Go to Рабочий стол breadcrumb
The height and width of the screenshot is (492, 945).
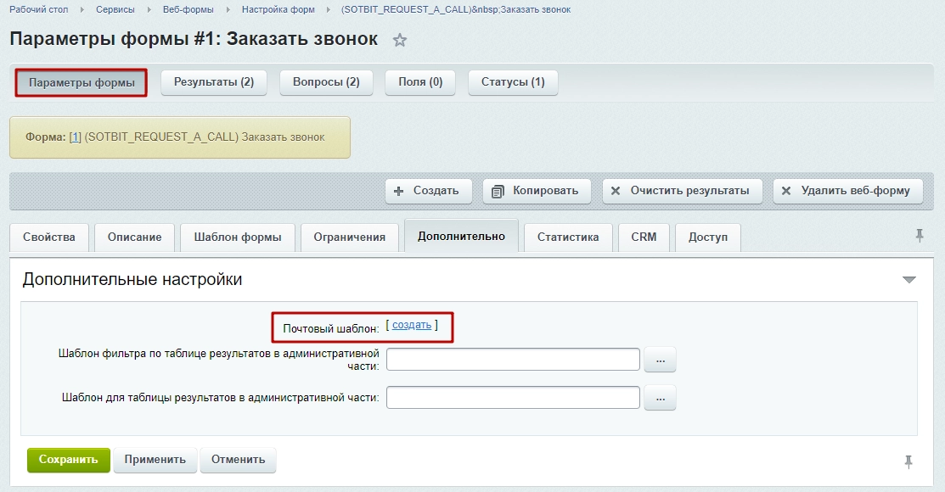coord(38,9)
